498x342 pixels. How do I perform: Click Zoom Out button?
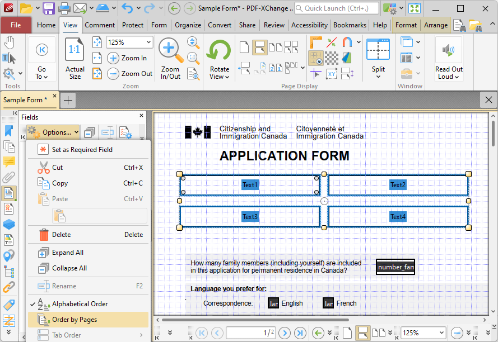tap(130, 74)
